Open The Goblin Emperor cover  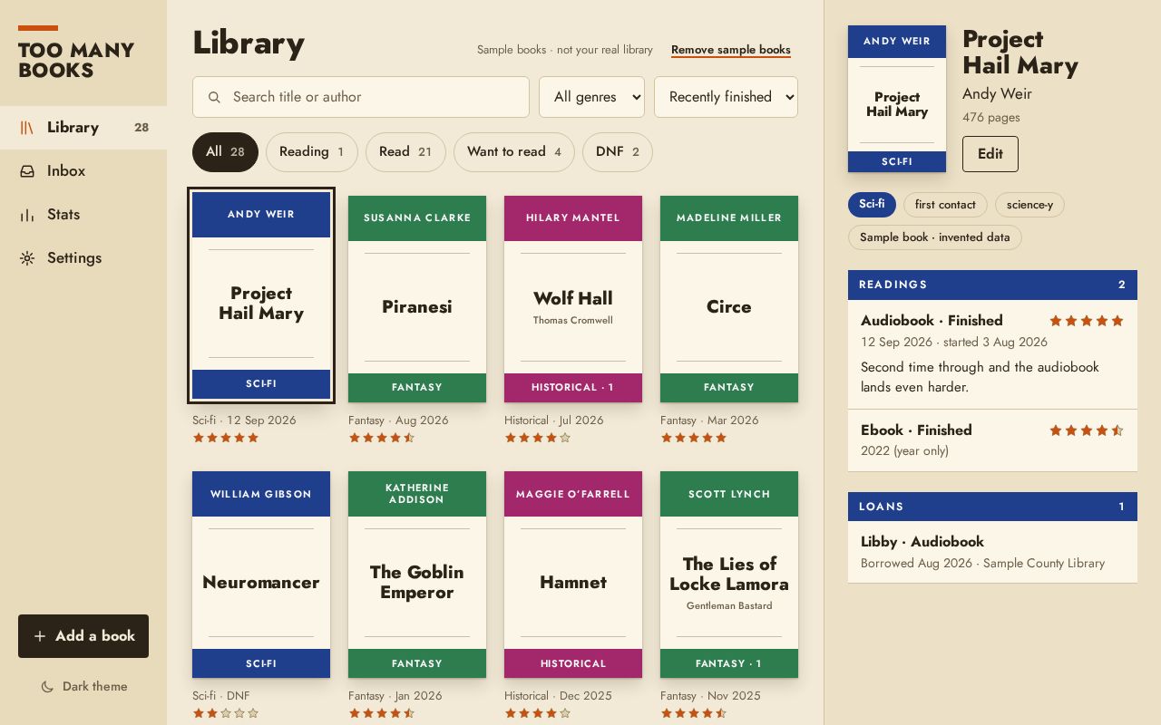(417, 575)
